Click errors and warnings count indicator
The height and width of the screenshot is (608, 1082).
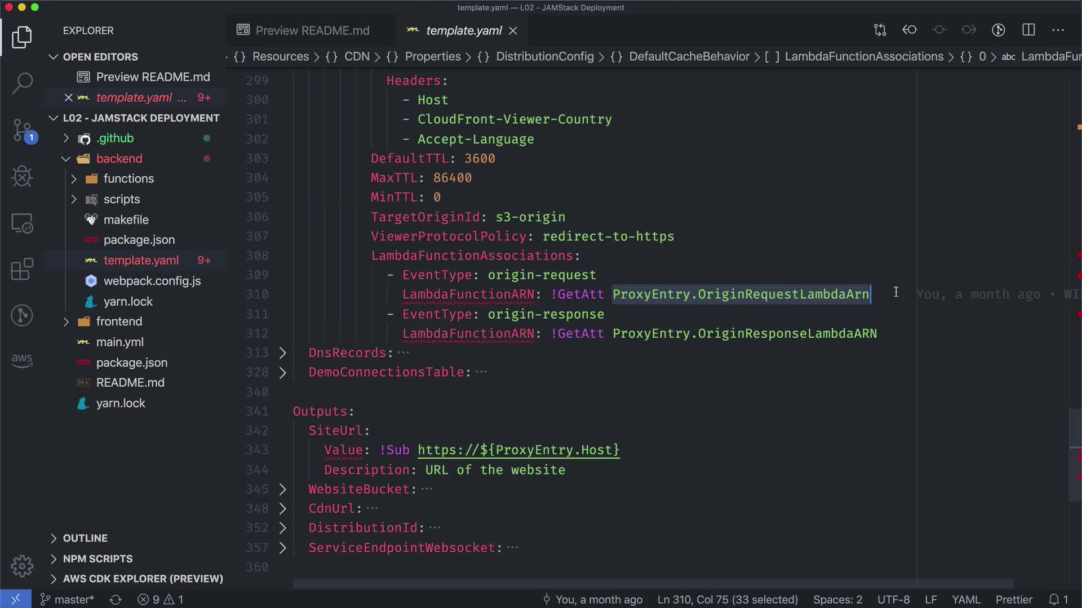[x=161, y=600]
